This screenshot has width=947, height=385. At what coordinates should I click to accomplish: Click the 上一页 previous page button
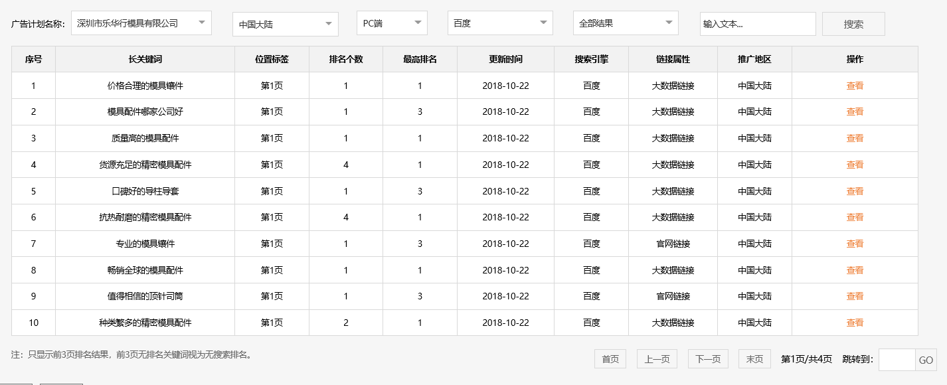coord(658,358)
